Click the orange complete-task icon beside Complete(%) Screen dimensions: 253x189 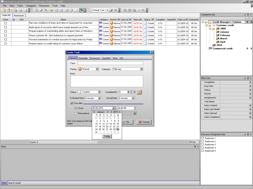coord(139,92)
